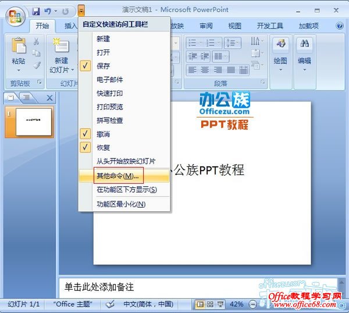Click the blue Help question mark icon
The width and height of the screenshot is (349, 313).
click(x=340, y=26)
